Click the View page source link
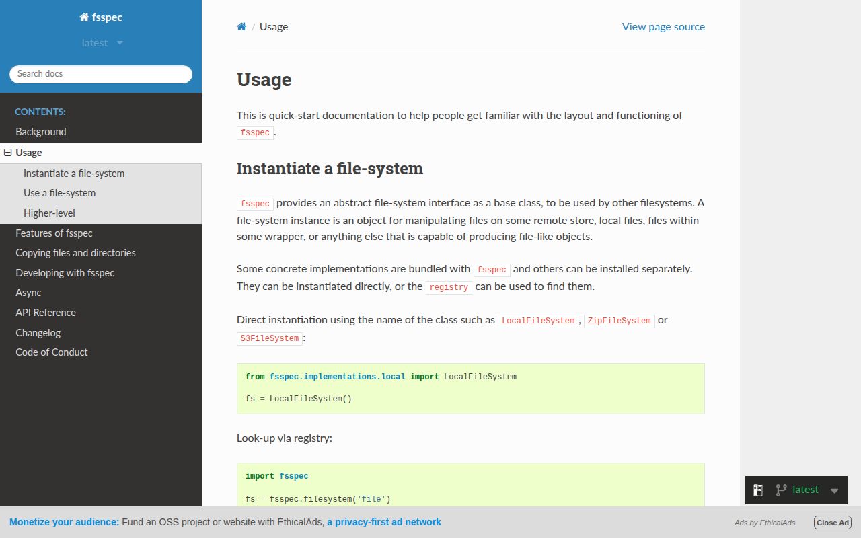Screen dimensions: 861x538 [663, 27]
